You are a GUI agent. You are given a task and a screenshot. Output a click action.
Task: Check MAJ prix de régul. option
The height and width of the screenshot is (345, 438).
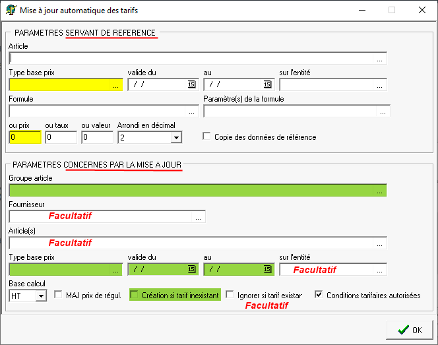(57, 296)
